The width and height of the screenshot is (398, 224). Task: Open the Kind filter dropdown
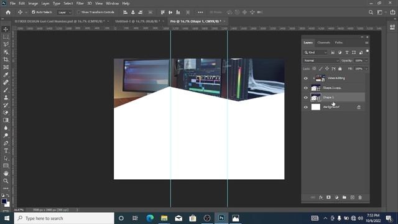[x=315, y=52]
